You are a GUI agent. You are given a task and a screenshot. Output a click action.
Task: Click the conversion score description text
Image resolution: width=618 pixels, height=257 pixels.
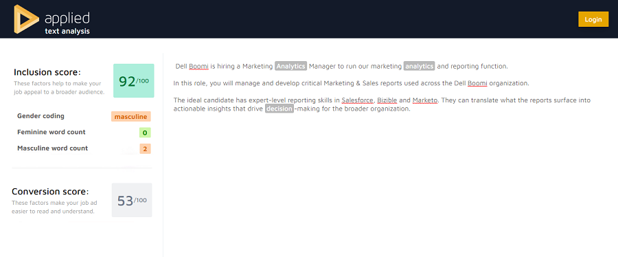(54, 208)
